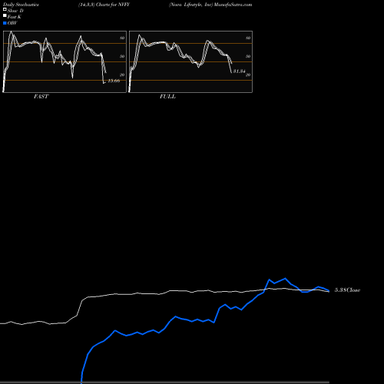Click the 31.34 value in FULL chart
The height and width of the screenshot is (384, 384).
[240, 71]
